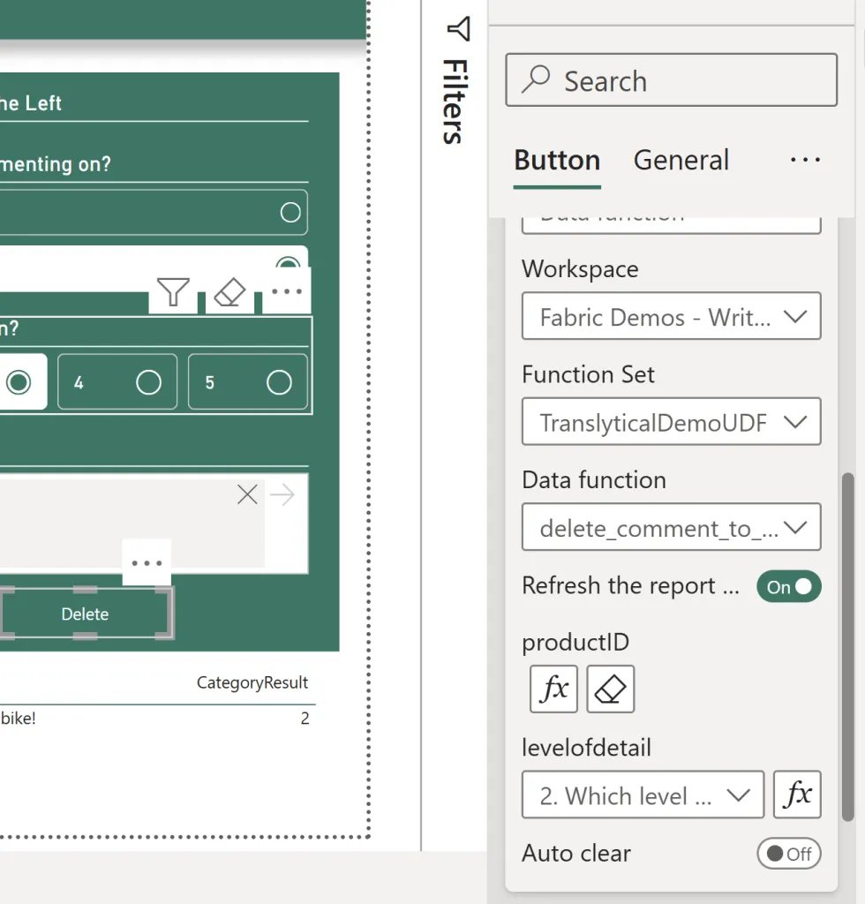The image size is (865, 904).
Task: Click in the Search field
Action: (672, 80)
